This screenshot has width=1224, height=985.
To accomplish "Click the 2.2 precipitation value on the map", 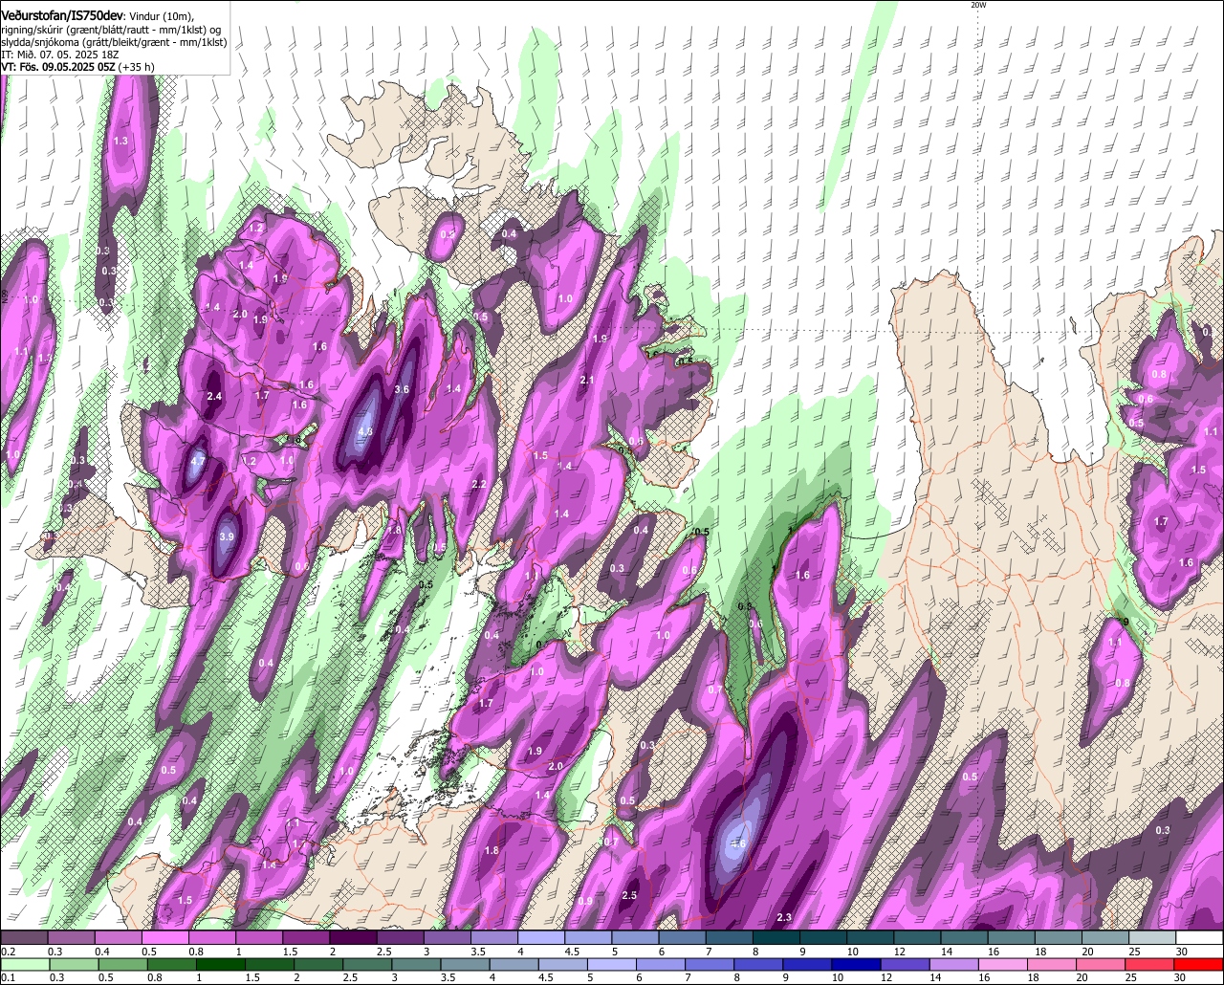I will [x=480, y=485].
